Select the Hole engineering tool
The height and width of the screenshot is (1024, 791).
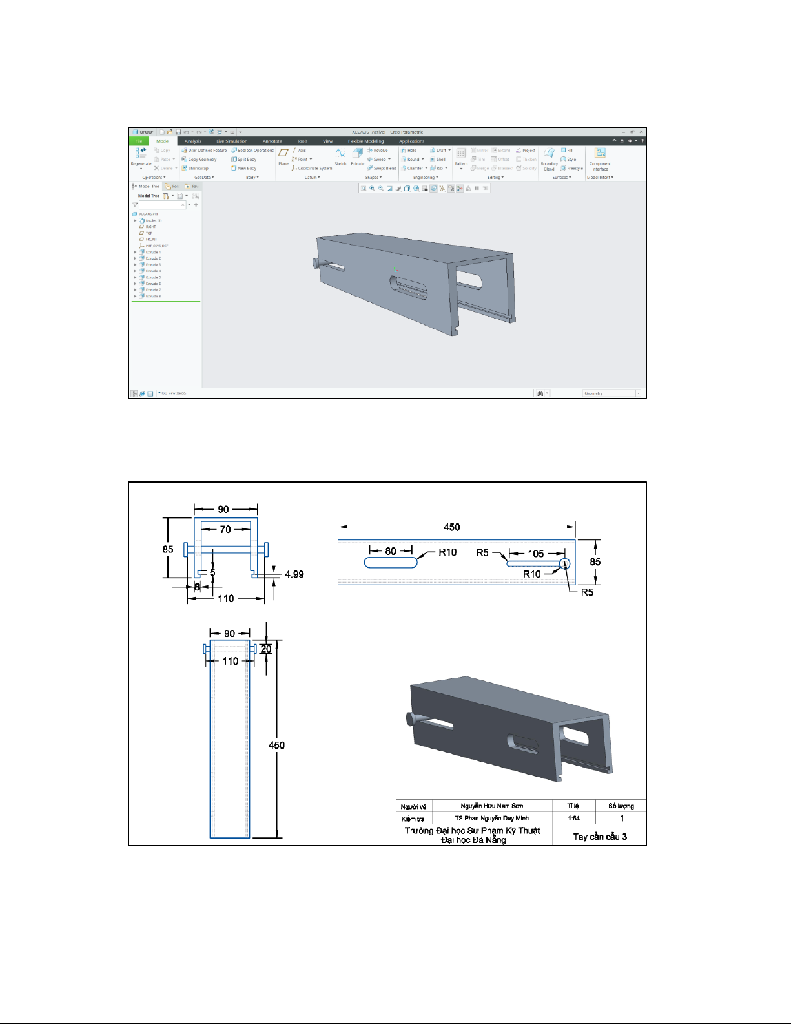pos(409,151)
